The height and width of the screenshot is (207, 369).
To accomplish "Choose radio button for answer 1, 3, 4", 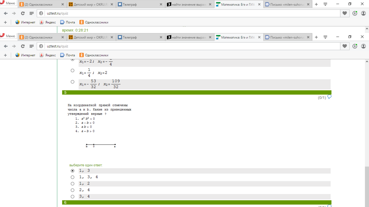I will point(73,177).
